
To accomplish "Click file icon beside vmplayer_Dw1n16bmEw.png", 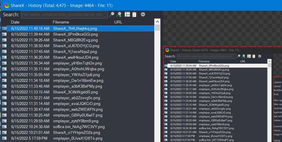I will pyautogui.click(x=4, y=80).
